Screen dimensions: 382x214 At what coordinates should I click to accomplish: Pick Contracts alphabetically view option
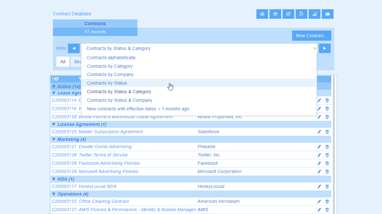pos(111,58)
